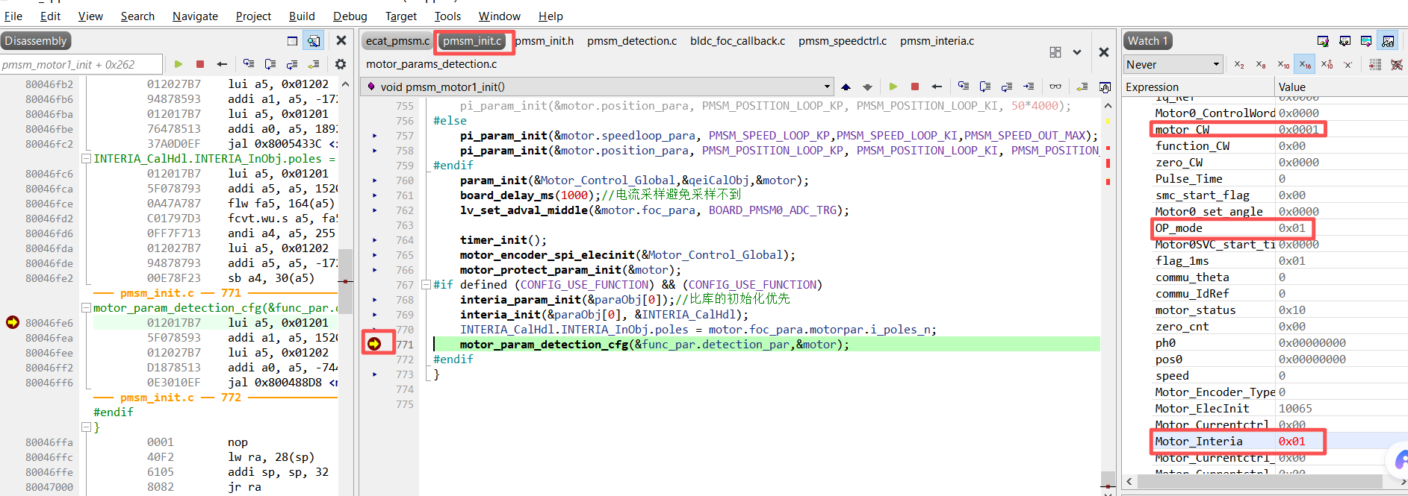Open the Debug menu
Screen dimensions: 1408x496
click(x=350, y=16)
